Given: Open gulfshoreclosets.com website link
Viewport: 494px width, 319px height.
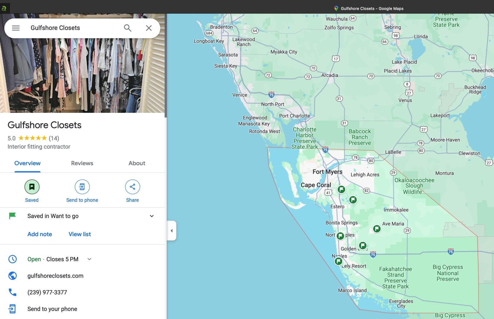Looking at the screenshot, I should [55, 276].
